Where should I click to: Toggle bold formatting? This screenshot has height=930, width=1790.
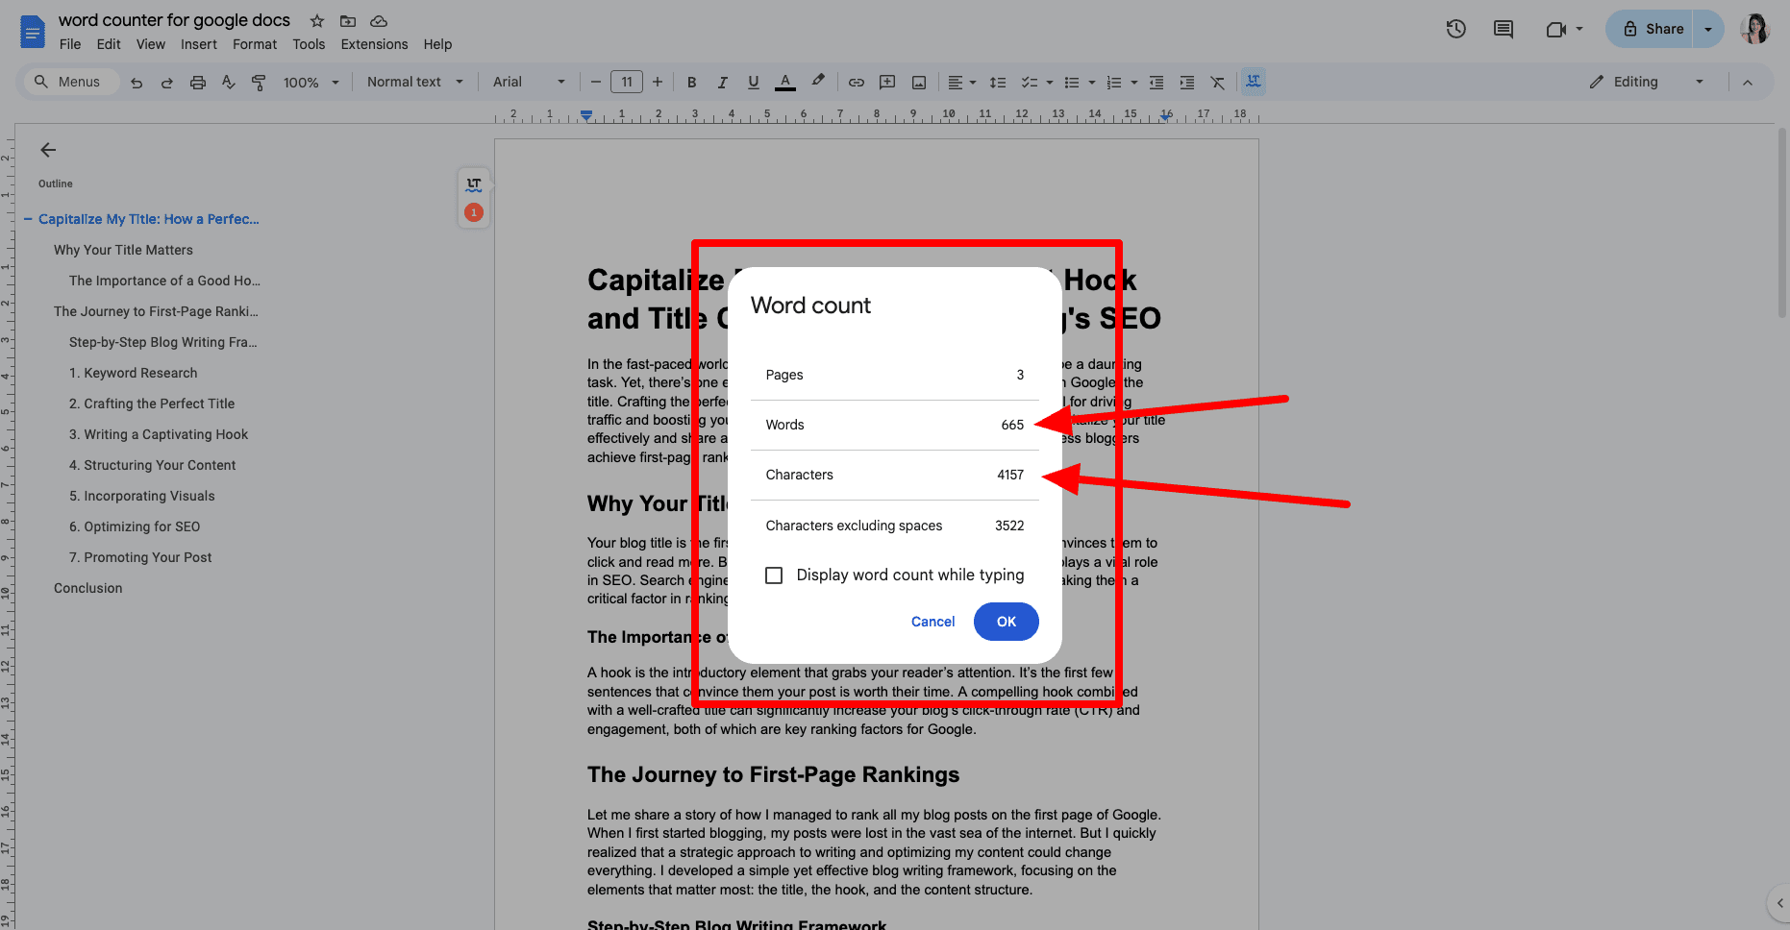point(691,83)
